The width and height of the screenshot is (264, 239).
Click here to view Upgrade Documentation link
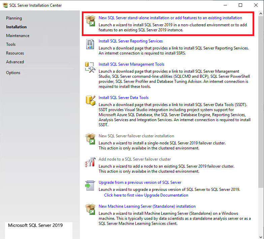pyautogui.click(x=146, y=195)
